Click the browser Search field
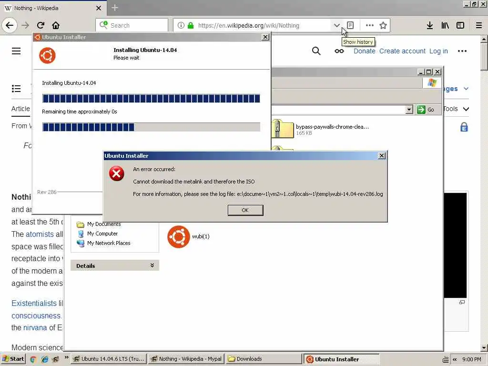 (132, 25)
